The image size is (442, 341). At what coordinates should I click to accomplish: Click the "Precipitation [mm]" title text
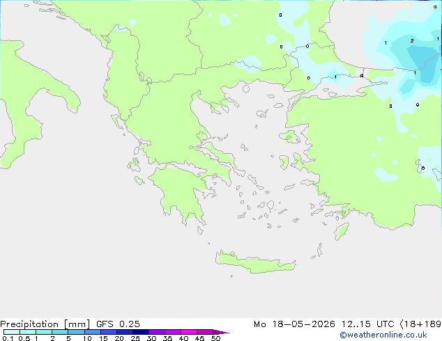pos(45,324)
